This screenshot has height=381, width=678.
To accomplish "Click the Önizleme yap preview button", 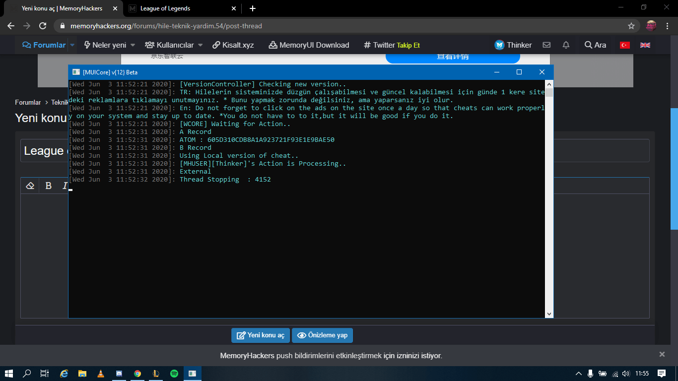I will (x=322, y=335).
